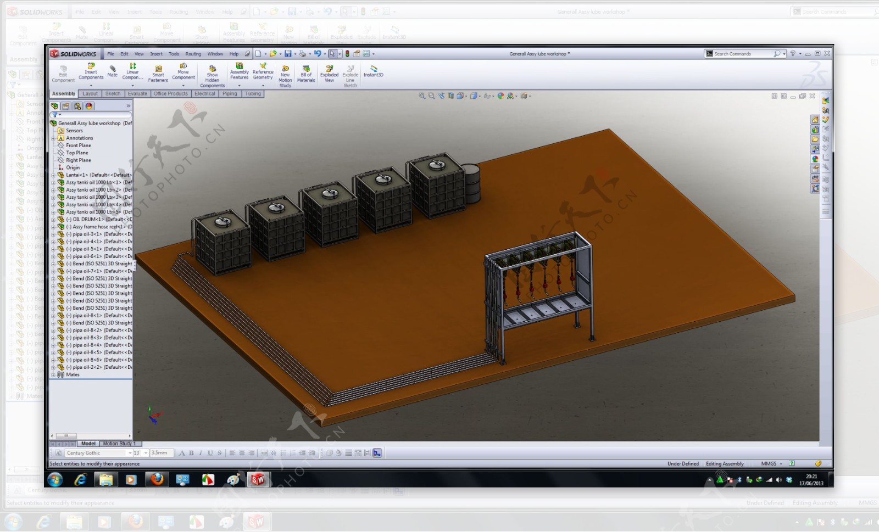879x532 pixels.
Task: Open the Tools menu
Action: 174,54
